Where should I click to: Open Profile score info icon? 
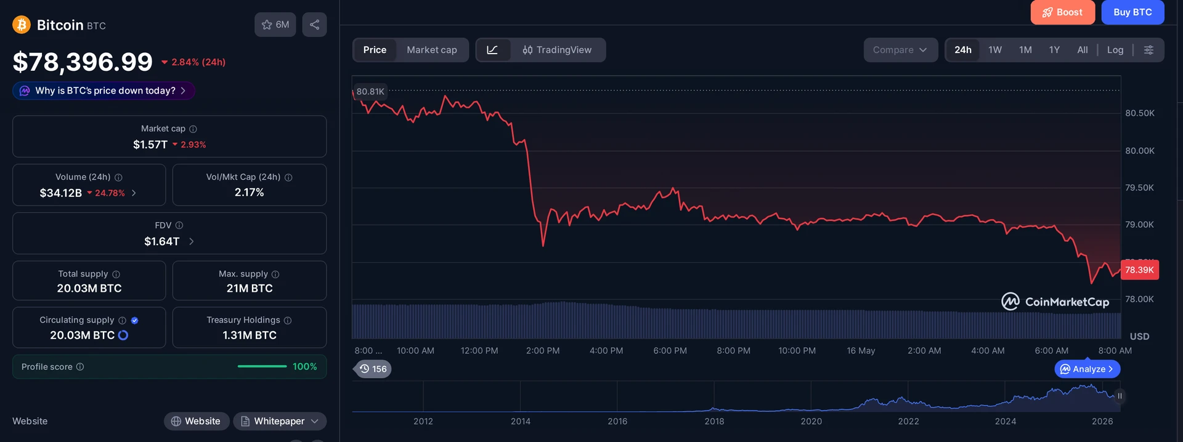[80, 367]
